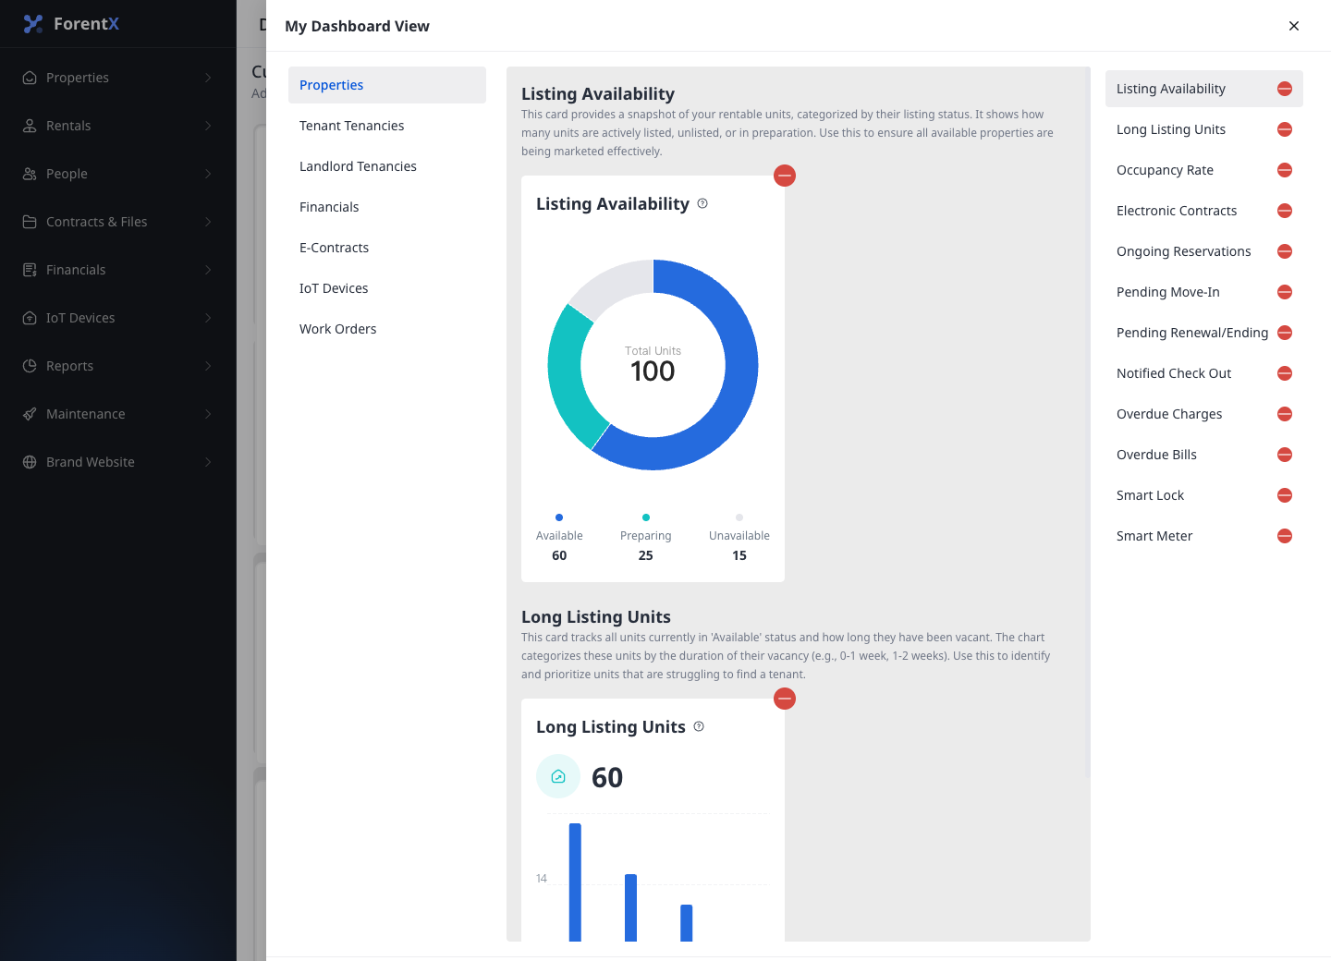This screenshot has width=1331, height=961.
Task: Click the Unavailable legend item showing 15
Action: pos(739,538)
